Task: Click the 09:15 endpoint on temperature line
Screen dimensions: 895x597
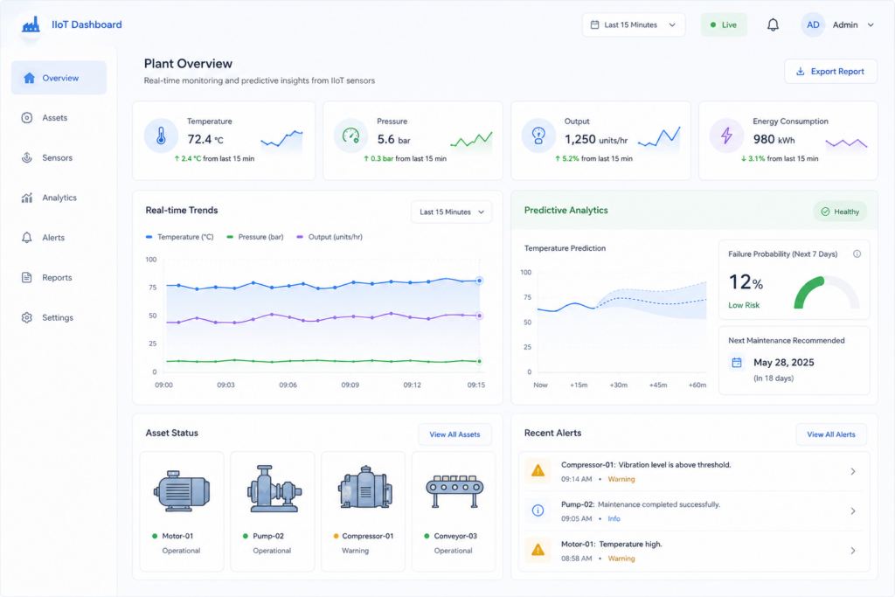Action: [x=480, y=281]
